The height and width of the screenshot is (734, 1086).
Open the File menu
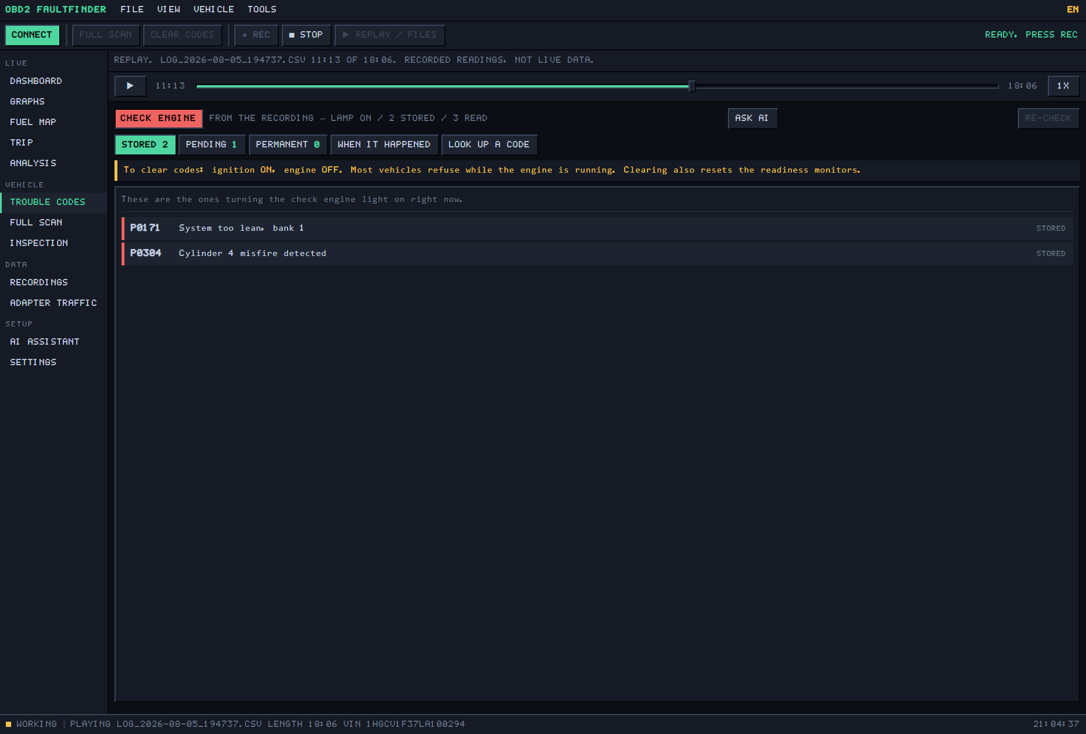click(x=132, y=9)
